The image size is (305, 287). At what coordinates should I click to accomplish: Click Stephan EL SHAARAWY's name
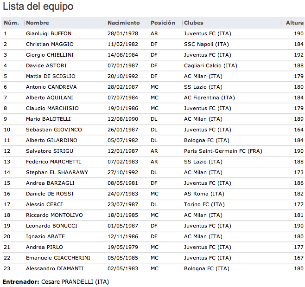click(x=57, y=172)
